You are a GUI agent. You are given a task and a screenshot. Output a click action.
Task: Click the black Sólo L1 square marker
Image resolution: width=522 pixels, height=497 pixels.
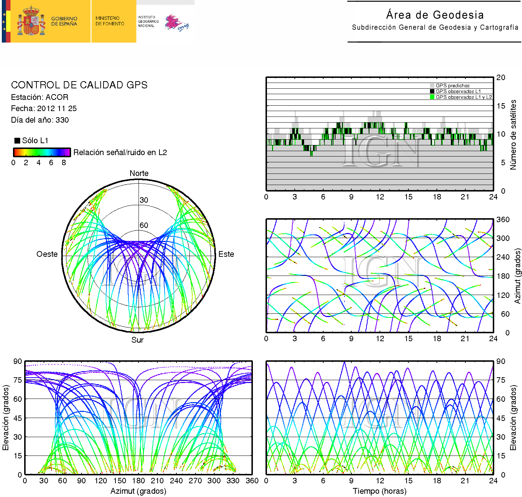pyautogui.click(x=17, y=141)
